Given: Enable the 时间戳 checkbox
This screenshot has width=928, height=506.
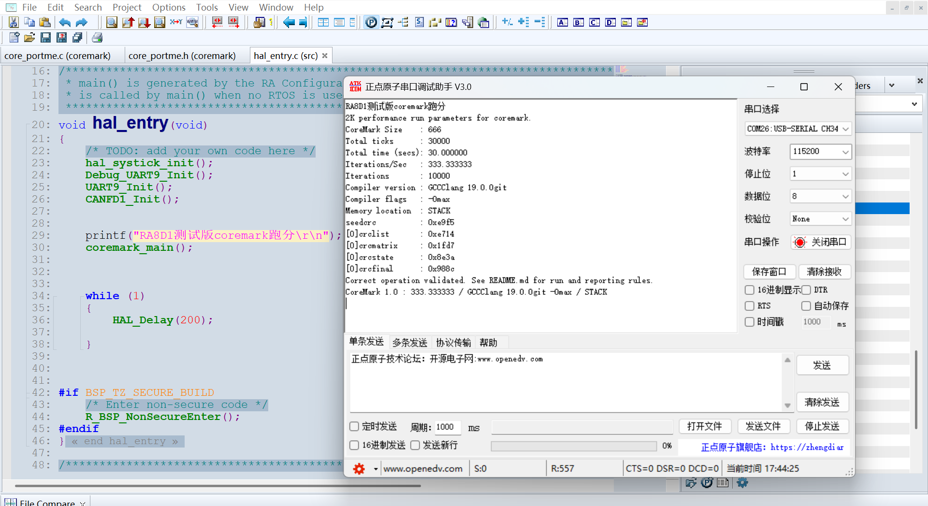Looking at the screenshot, I should click(750, 322).
